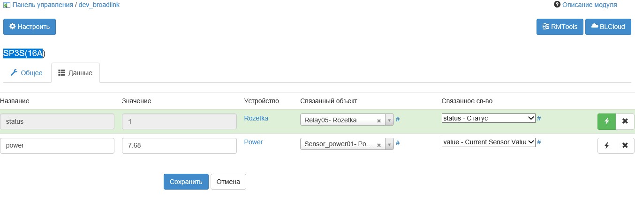Delete the power row with its X icon
Screen dimensions: 635x198
(x=625, y=146)
